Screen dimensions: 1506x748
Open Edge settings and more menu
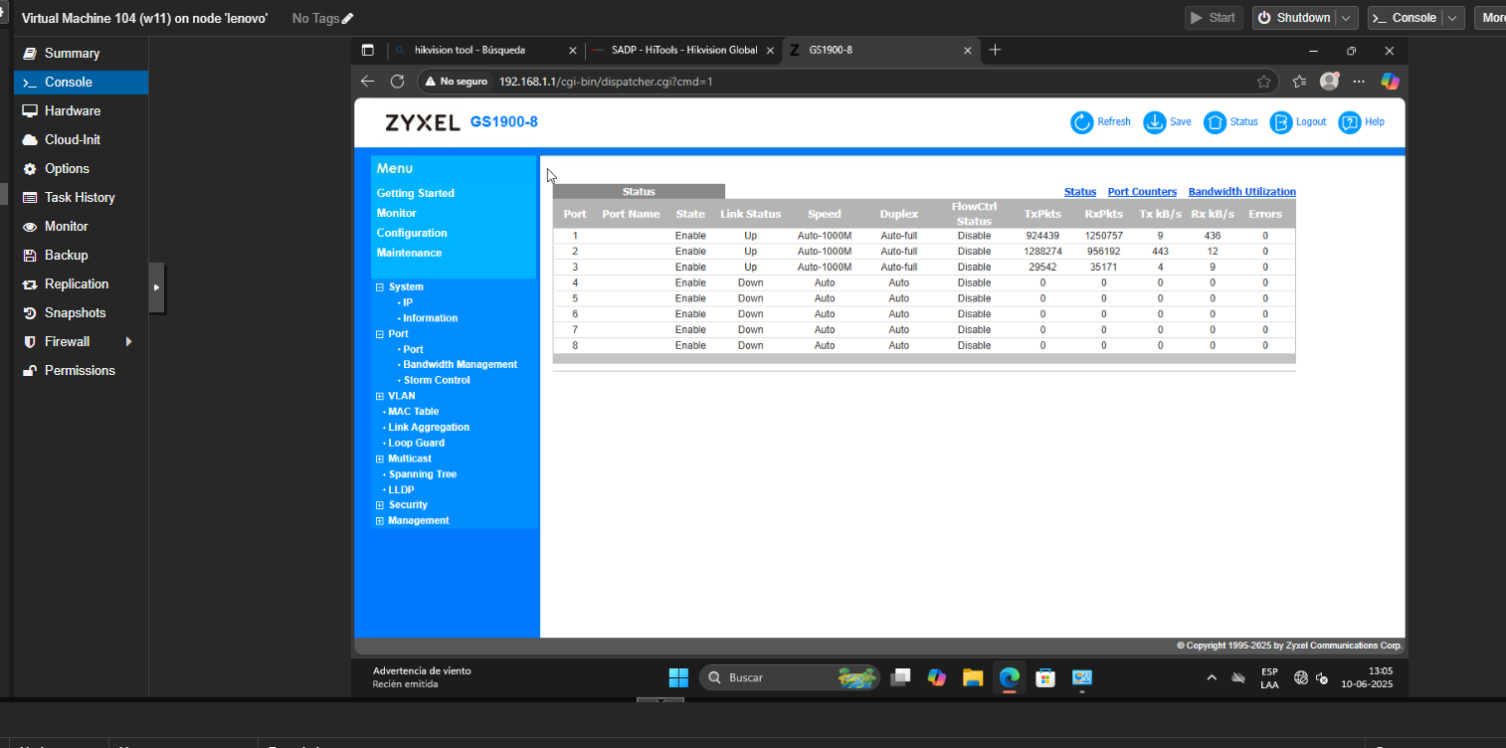[1359, 82]
